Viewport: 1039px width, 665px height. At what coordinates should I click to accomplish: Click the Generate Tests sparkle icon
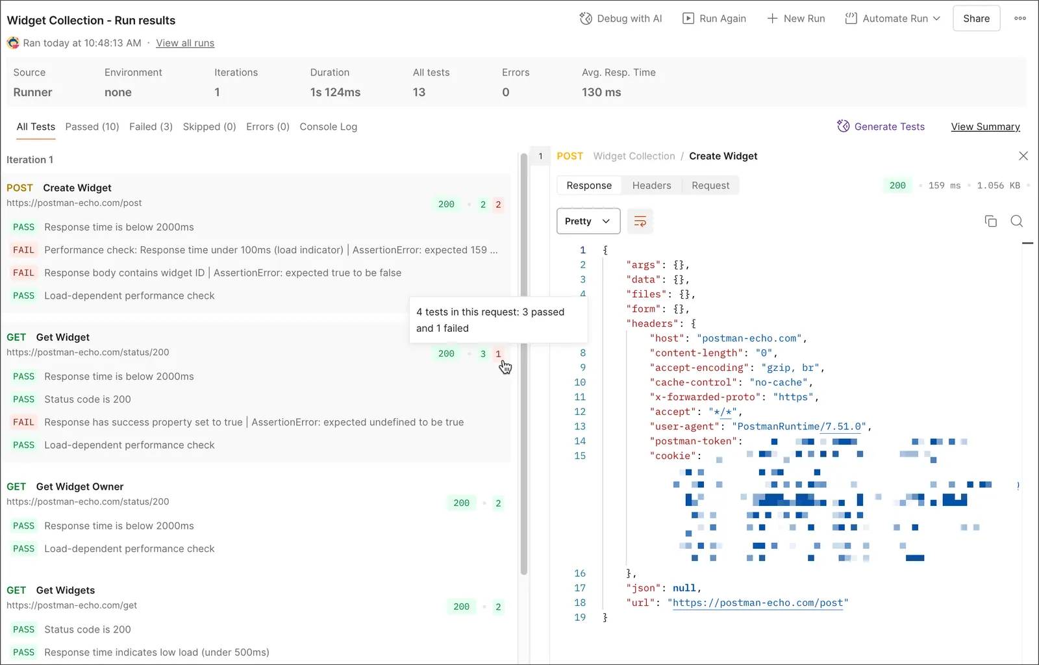[x=843, y=127]
